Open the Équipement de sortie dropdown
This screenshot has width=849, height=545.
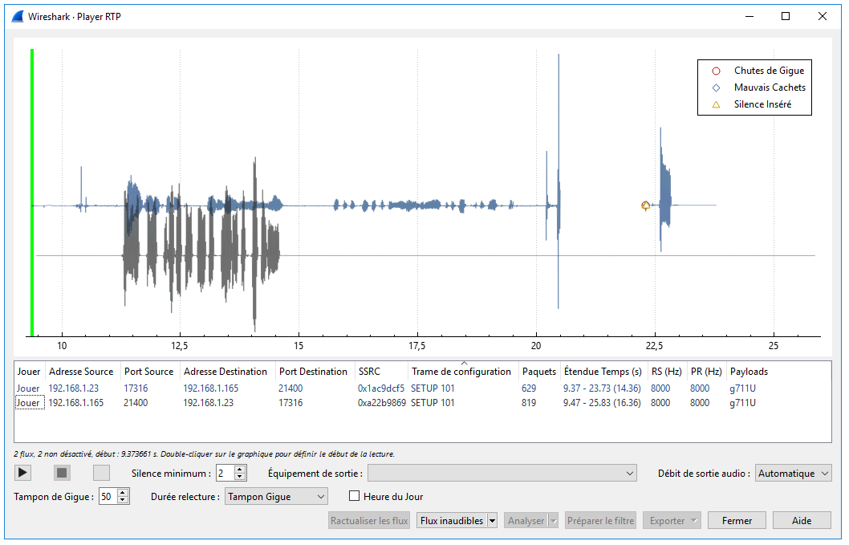(x=502, y=473)
